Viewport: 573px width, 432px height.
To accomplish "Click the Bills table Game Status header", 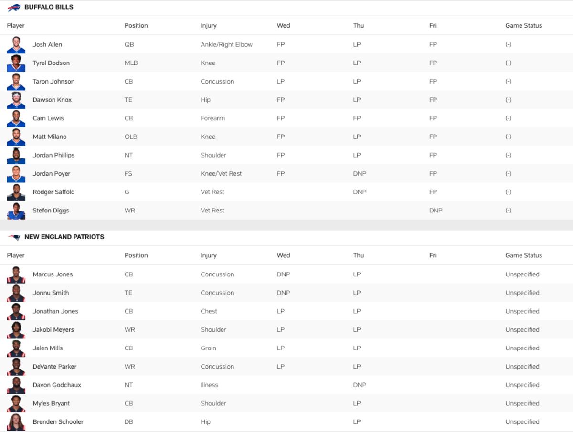I will click(x=524, y=26).
